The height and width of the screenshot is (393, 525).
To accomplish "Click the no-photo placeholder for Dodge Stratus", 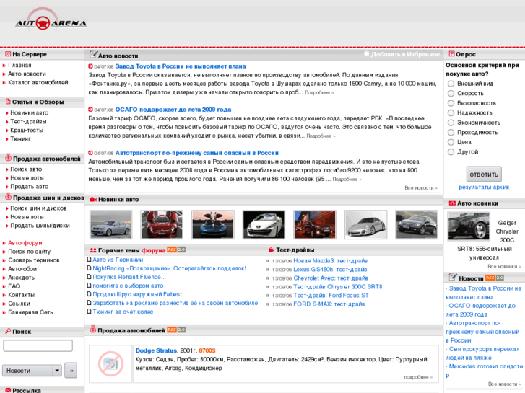I will tap(111, 363).
